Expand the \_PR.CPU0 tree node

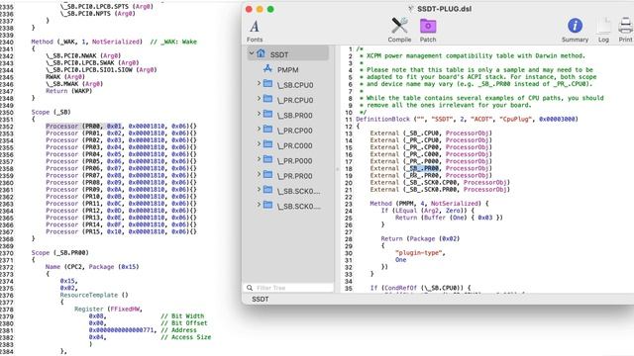click(259, 99)
